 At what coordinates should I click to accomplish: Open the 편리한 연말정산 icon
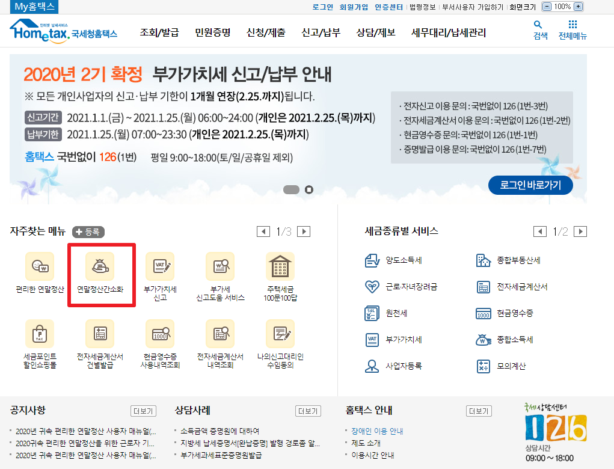point(40,266)
